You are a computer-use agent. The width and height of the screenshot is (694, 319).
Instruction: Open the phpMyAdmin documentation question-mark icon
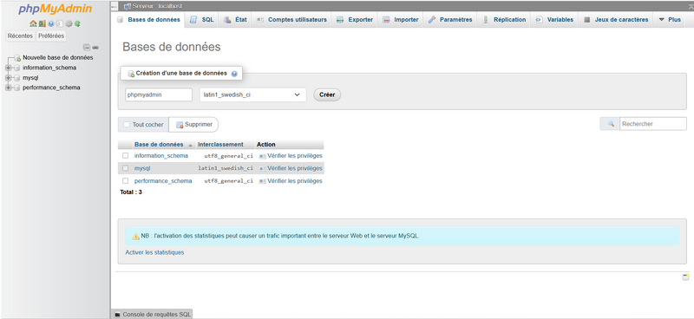(x=51, y=23)
